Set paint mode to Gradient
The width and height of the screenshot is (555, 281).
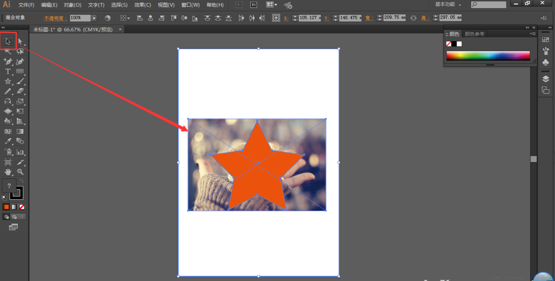14,207
